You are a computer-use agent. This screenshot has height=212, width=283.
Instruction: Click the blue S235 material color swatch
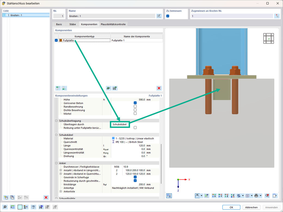pyautogui.click(x=113, y=138)
